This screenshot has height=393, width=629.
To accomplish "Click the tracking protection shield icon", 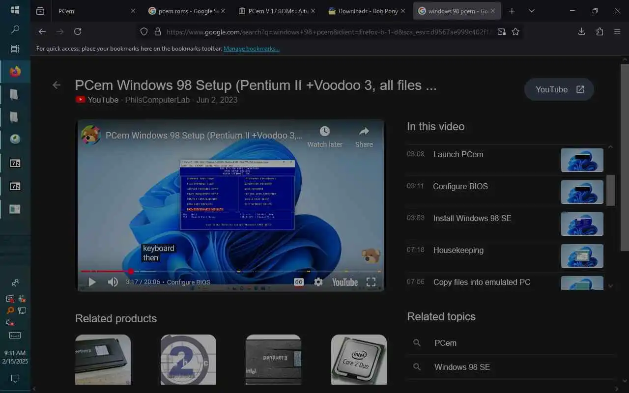I will click(x=144, y=31).
